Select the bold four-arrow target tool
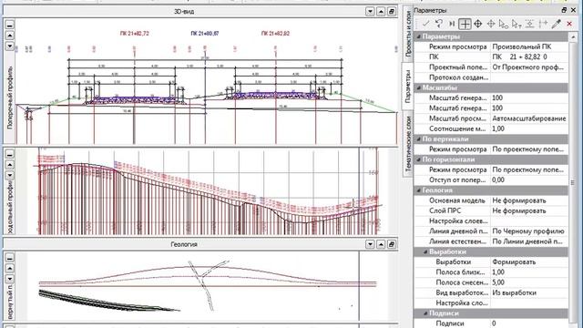The height and width of the screenshot is (328, 583). point(477,24)
